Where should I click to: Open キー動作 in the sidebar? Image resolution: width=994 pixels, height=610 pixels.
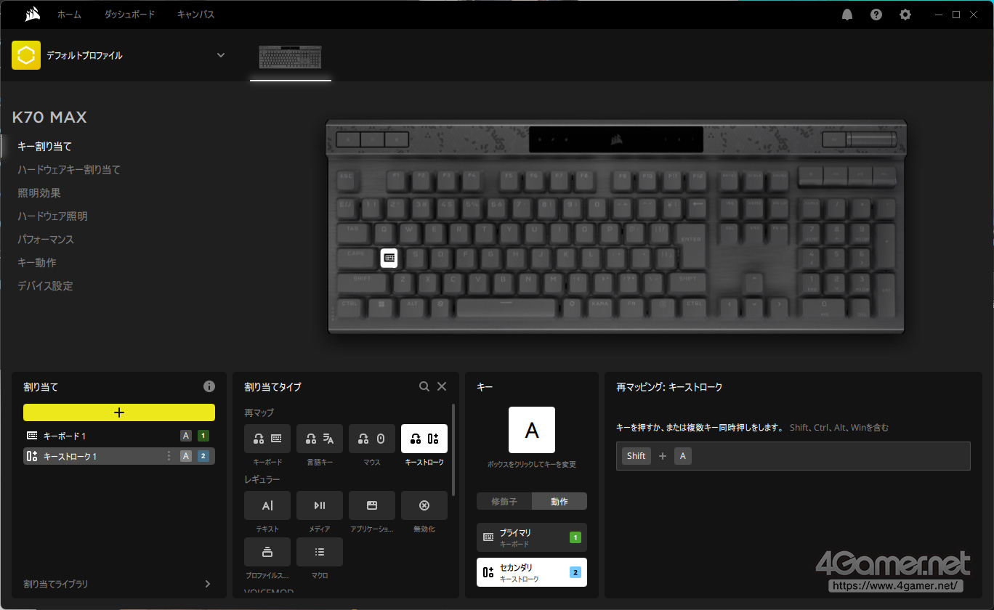[37, 263]
